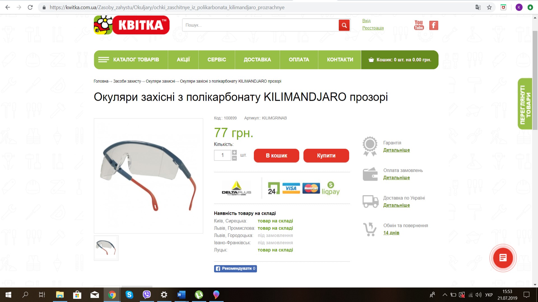Click the red search magnifier button
This screenshot has width=538, height=302.
pyautogui.click(x=344, y=25)
